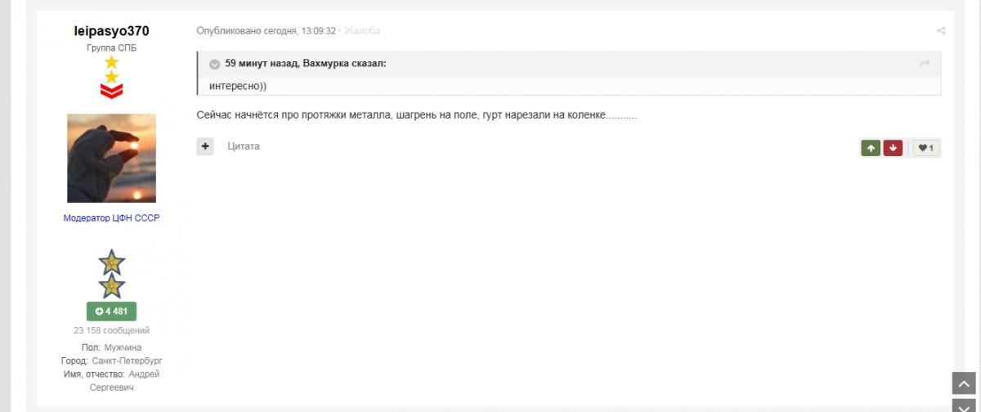Upvote the post with green arrow
Image resolution: width=981 pixels, height=412 pixels.
click(871, 148)
